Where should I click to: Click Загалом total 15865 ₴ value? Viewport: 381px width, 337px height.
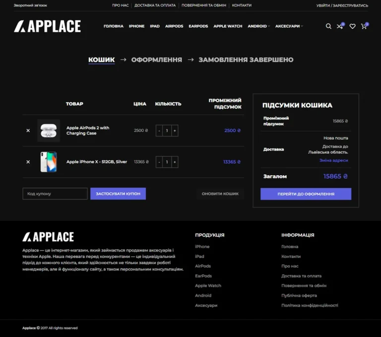pyautogui.click(x=335, y=176)
